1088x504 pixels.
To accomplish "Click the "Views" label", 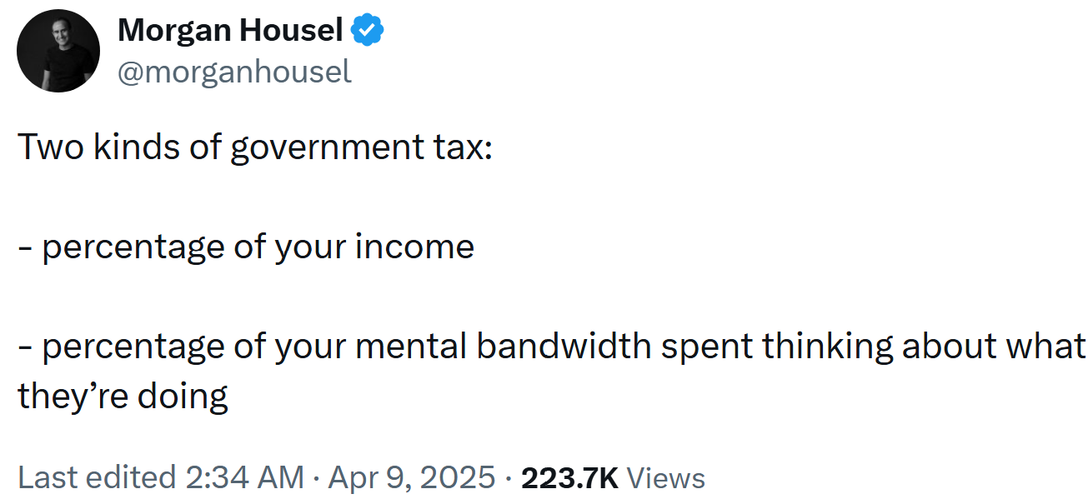I will [665, 478].
